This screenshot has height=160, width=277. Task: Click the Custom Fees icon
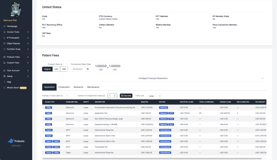[4, 63]
